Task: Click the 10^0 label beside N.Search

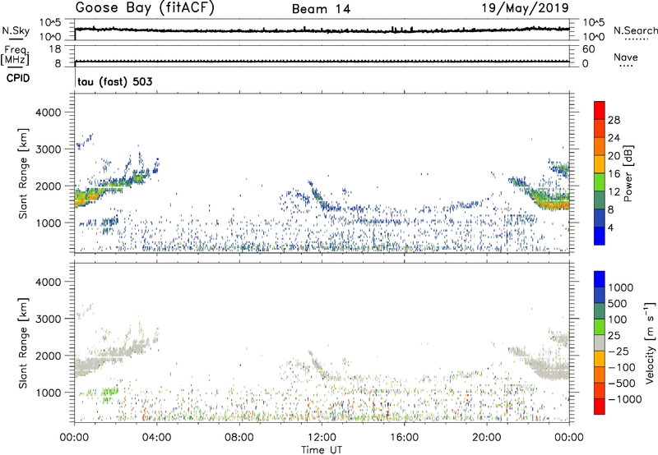Action: 593,37
